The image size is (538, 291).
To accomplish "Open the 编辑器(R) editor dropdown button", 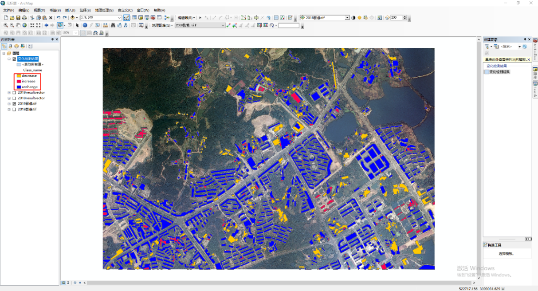I will coord(186,18).
